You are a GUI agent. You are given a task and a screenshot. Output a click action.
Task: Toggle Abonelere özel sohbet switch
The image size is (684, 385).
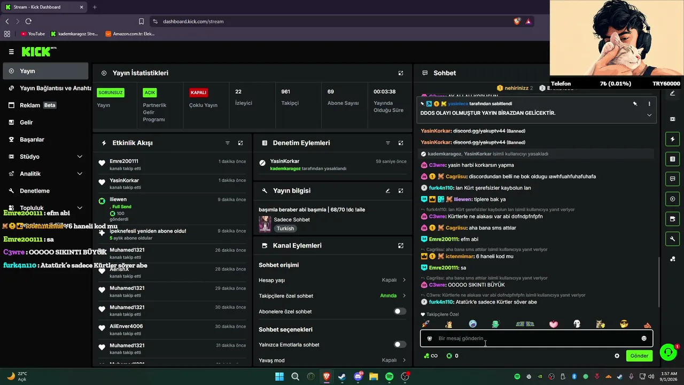400,311
